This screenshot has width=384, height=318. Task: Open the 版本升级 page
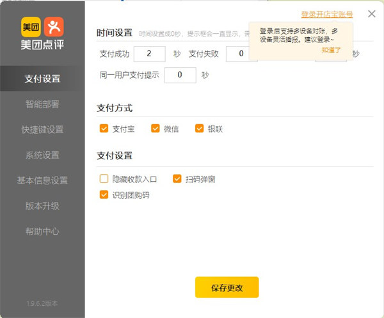pos(42,205)
